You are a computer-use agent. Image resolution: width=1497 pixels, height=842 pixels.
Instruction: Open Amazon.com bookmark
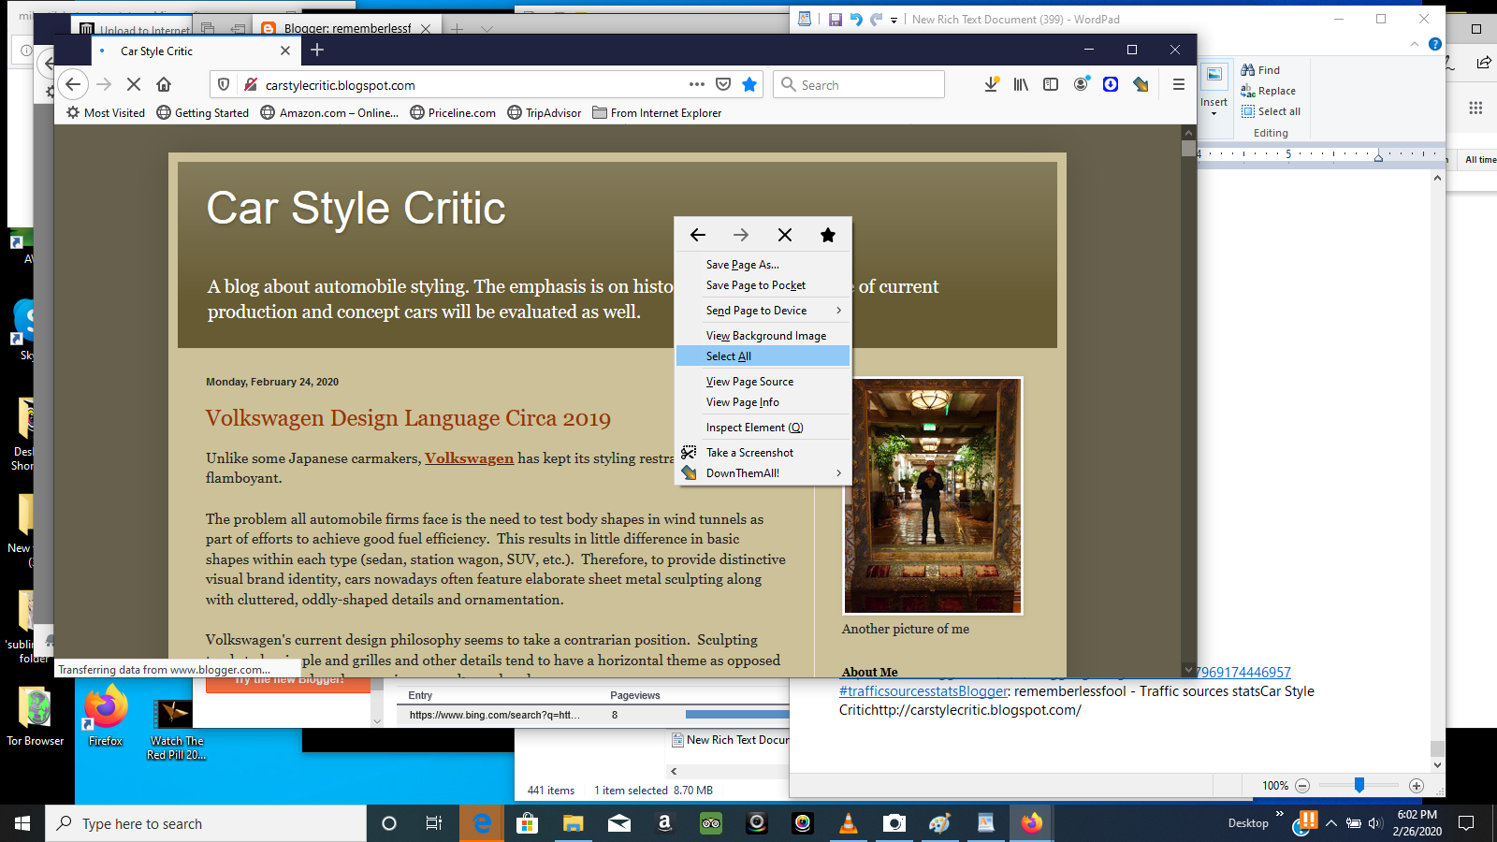click(329, 113)
